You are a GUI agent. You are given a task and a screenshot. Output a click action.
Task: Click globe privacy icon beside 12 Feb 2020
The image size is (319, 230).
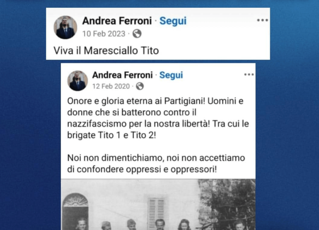point(140,86)
